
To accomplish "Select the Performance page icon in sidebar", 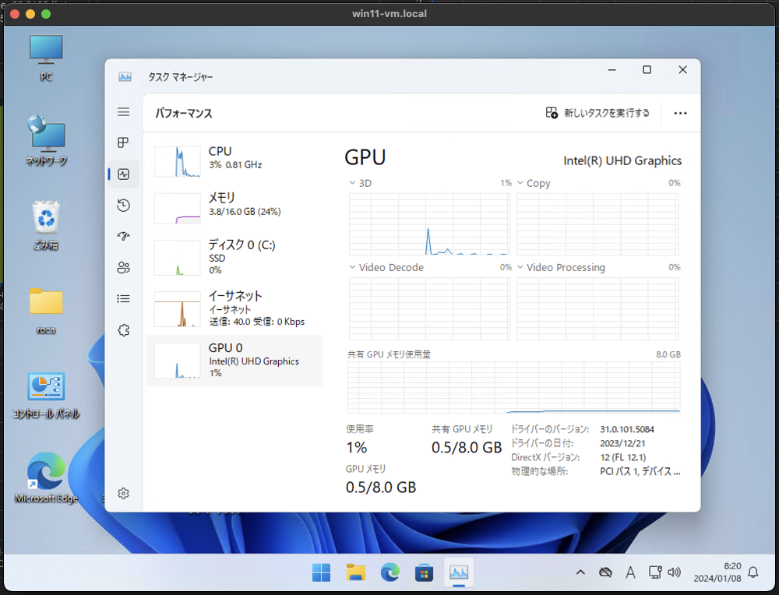I will click(123, 174).
